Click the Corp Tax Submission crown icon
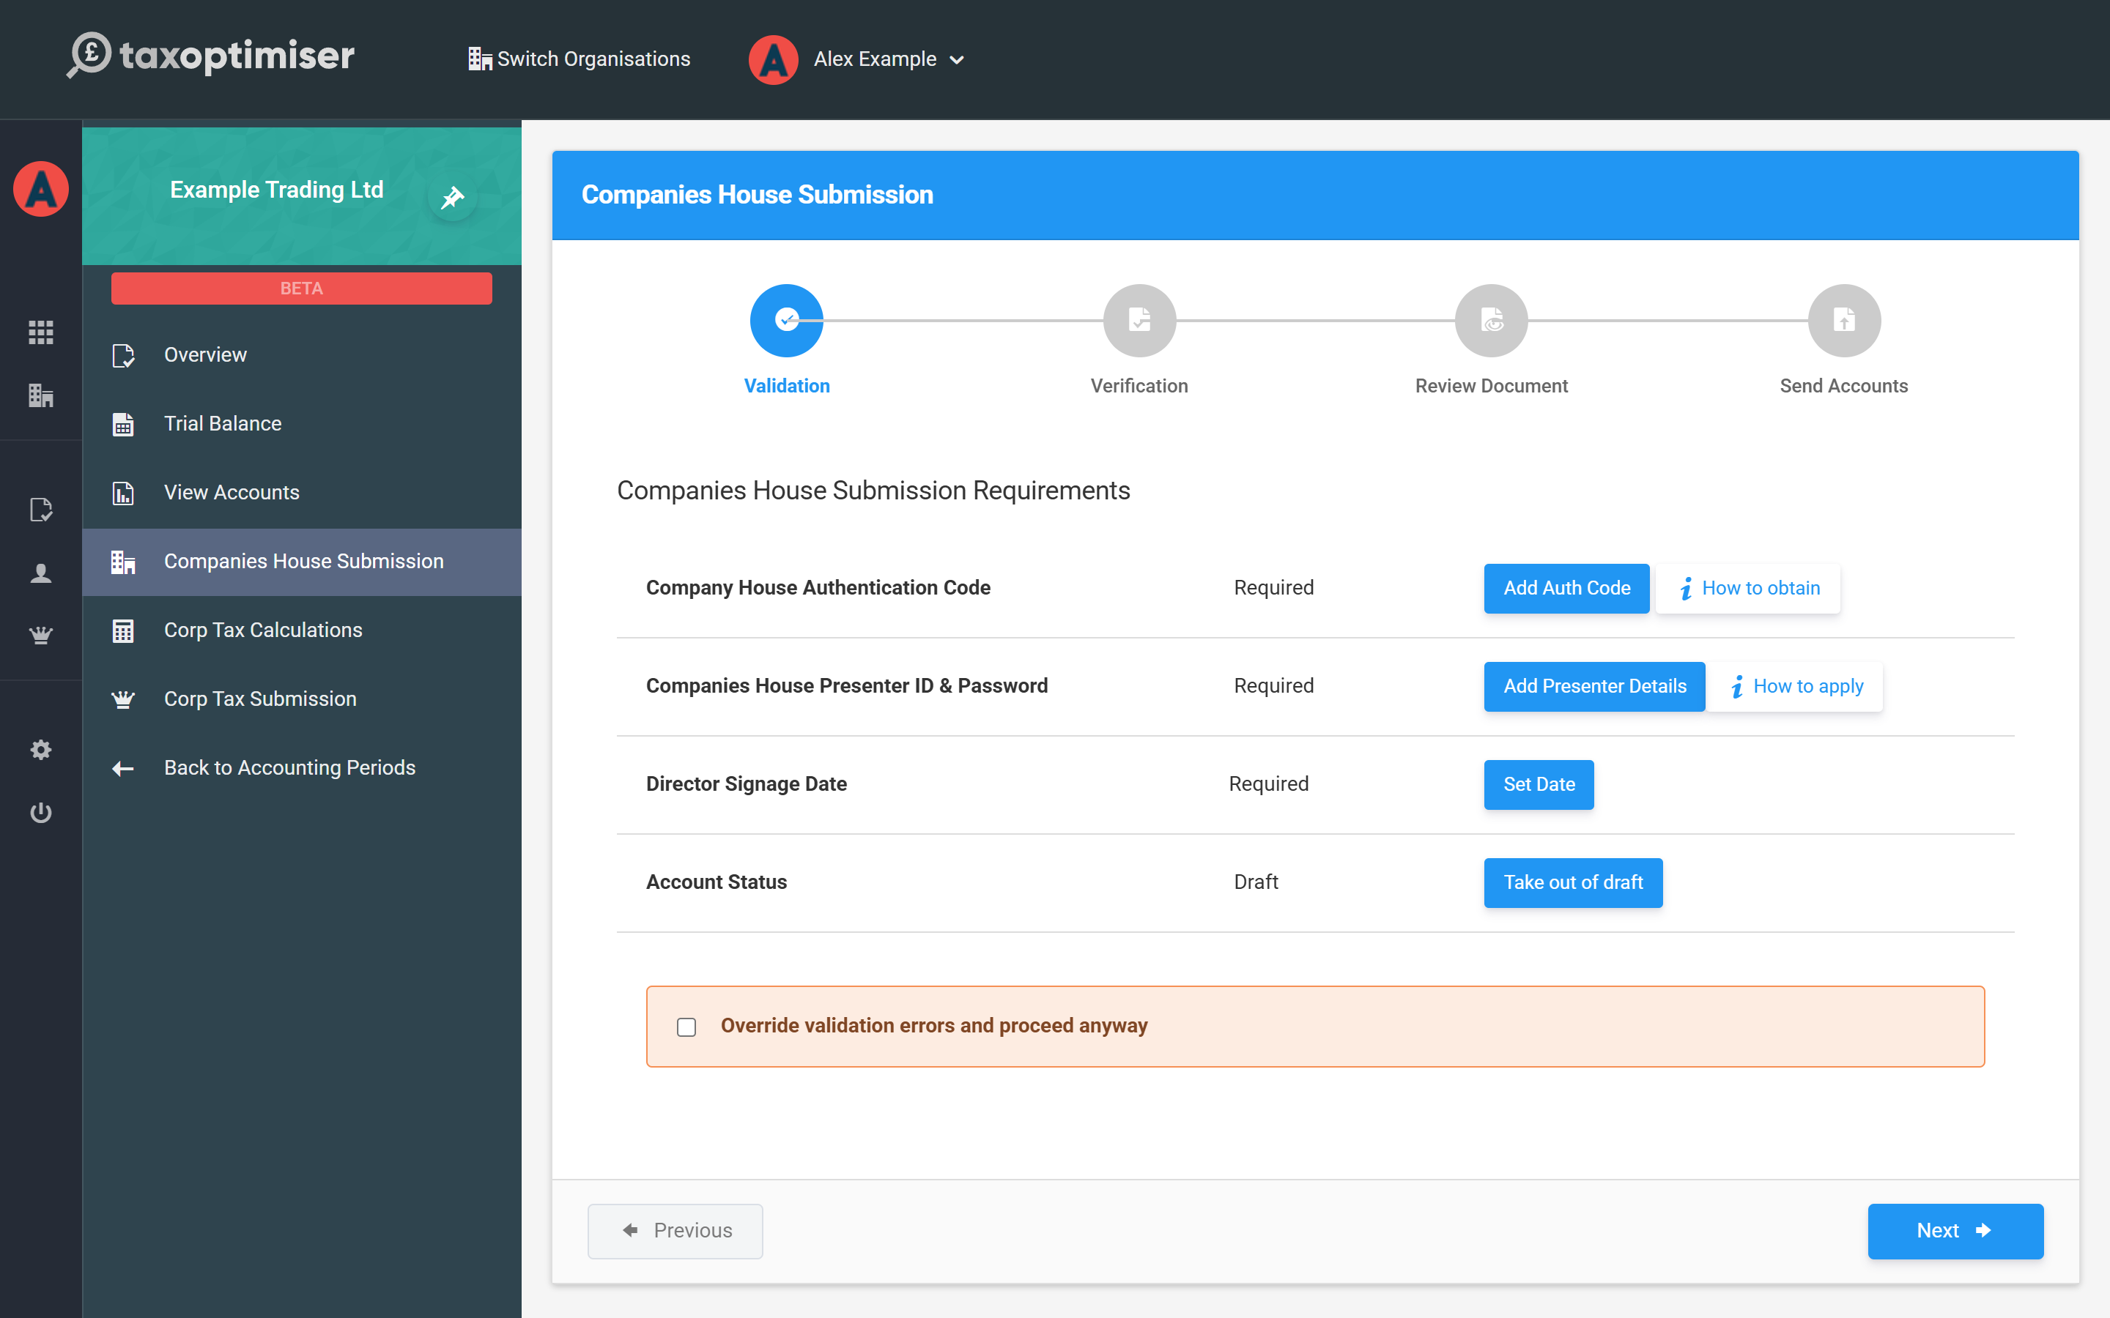2110x1318 pixels. click(123, 699)
